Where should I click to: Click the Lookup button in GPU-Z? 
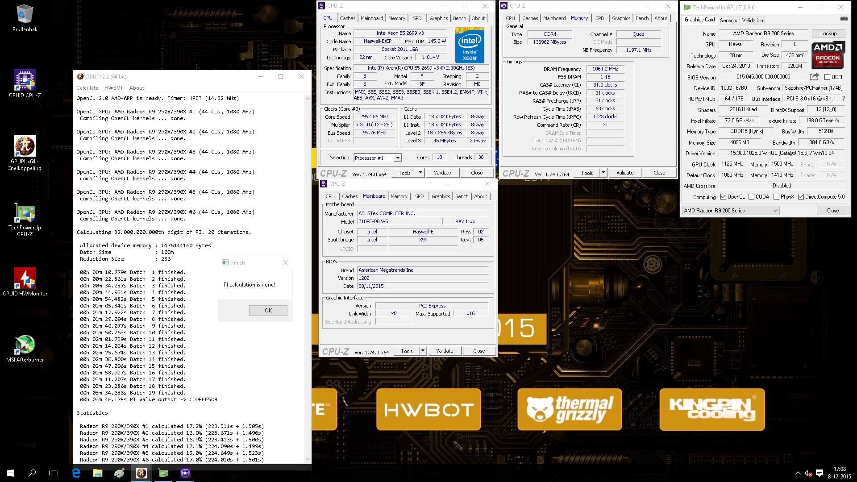828,33
